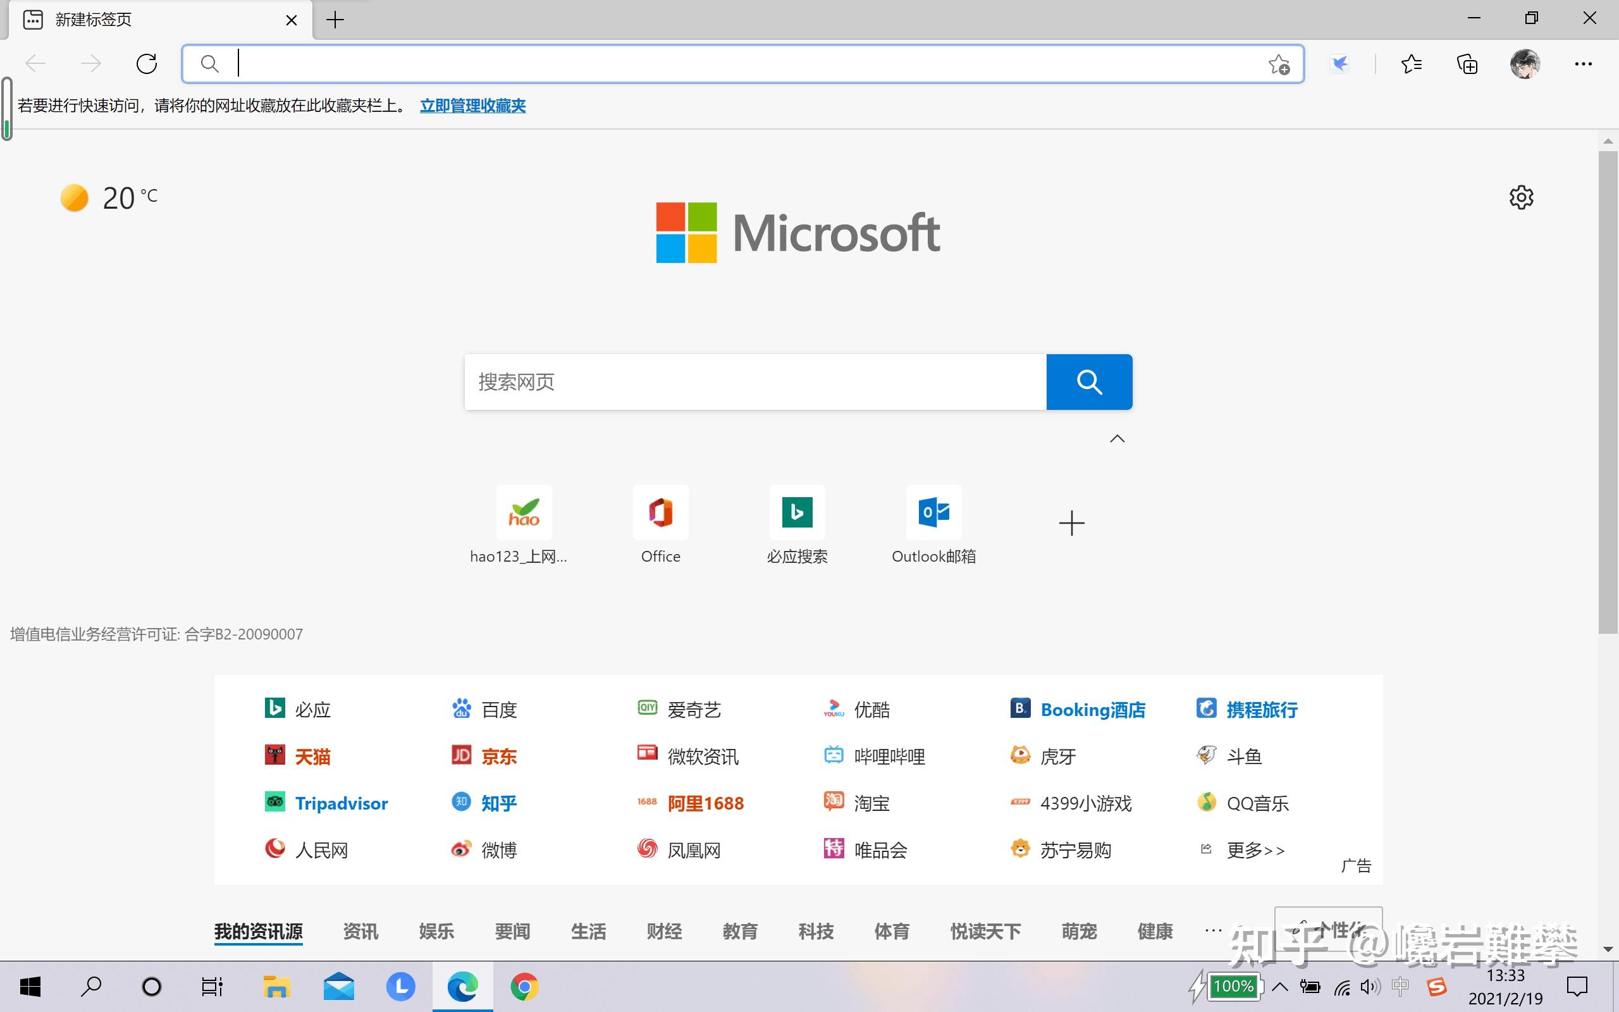Click the back navigation arrow
Image resolution: width=1619 pixels, height=1012 pixels.
(35, 65)
